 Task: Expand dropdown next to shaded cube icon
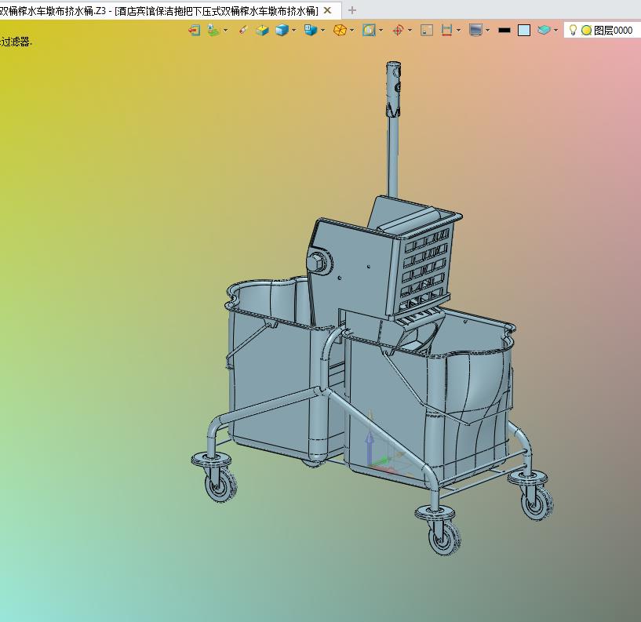pos(293,31)
